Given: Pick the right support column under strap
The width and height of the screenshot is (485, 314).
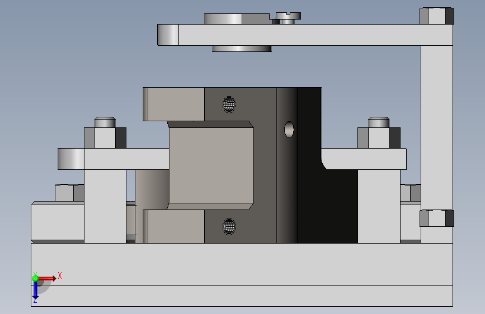Looking at the screenshot, I should click(x=379, y=206).
